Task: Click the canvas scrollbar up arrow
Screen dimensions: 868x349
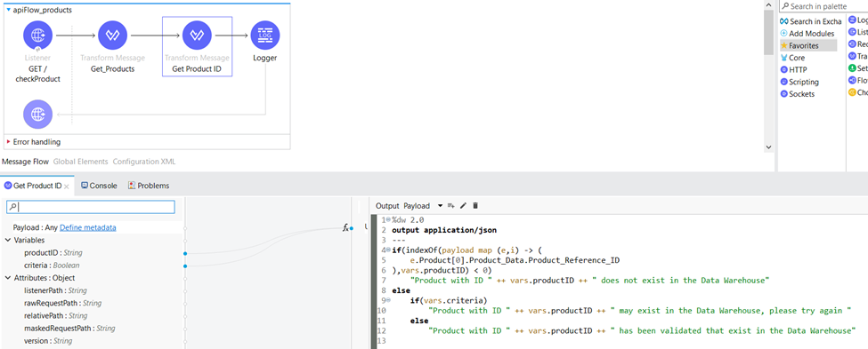Action: point(768,4)
